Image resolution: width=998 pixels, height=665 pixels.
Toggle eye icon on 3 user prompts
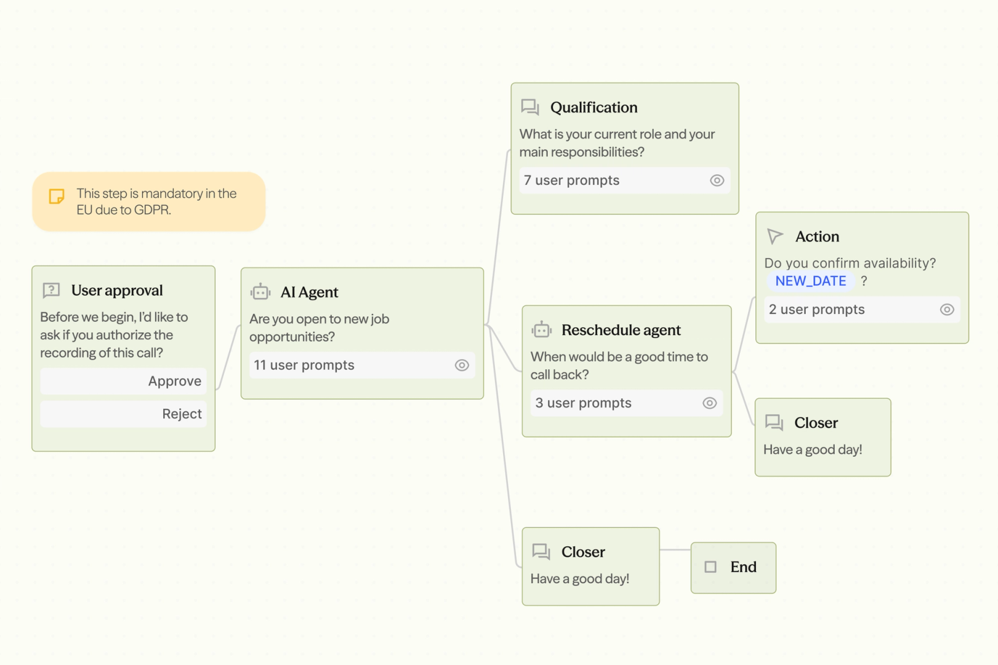[709, 403]
